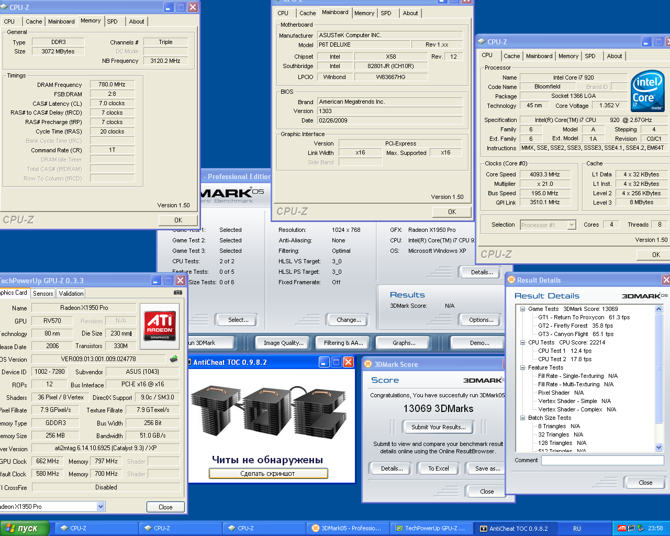The width and height of the screenshot is (670, 536).
Task: Click the Comment input field
Action: (602, 461)
